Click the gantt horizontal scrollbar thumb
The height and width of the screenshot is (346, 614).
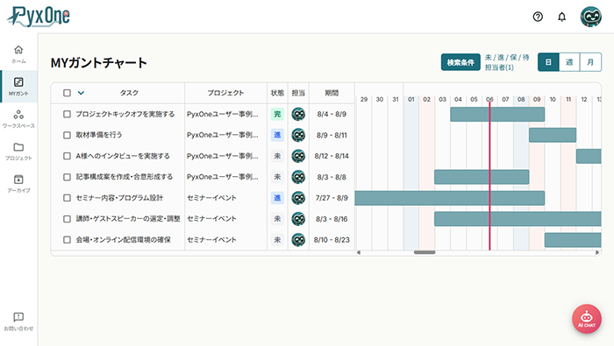(425, 252)
